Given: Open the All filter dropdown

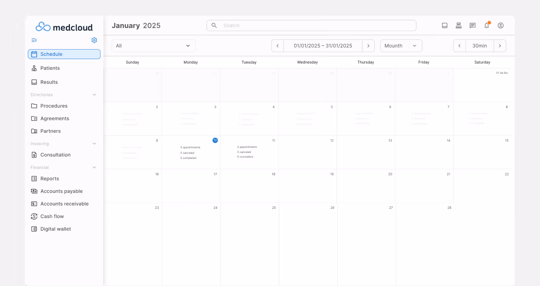Looking at the screenshot, I should point(153,45).
